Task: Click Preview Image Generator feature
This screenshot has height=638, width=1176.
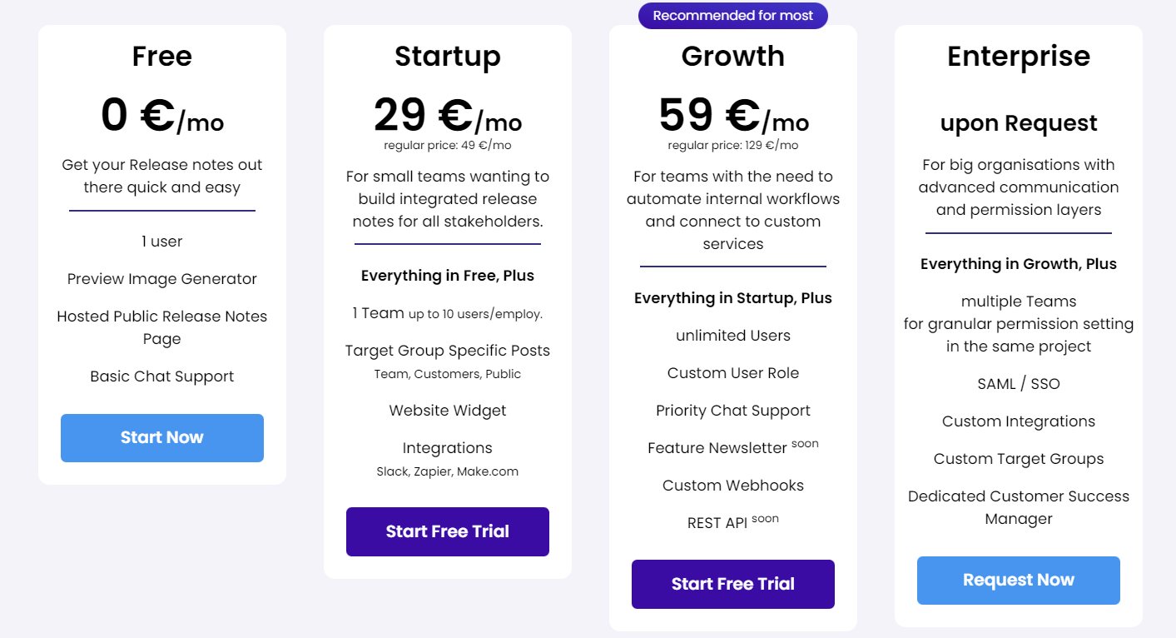Action: [162, 279]
